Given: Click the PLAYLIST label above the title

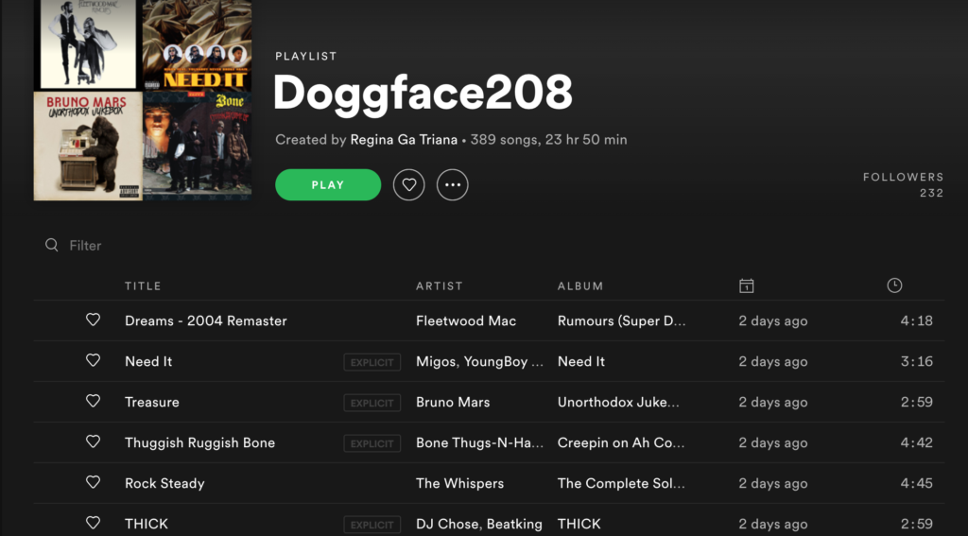Looking at the screenshot, I should tap(306, 56).
